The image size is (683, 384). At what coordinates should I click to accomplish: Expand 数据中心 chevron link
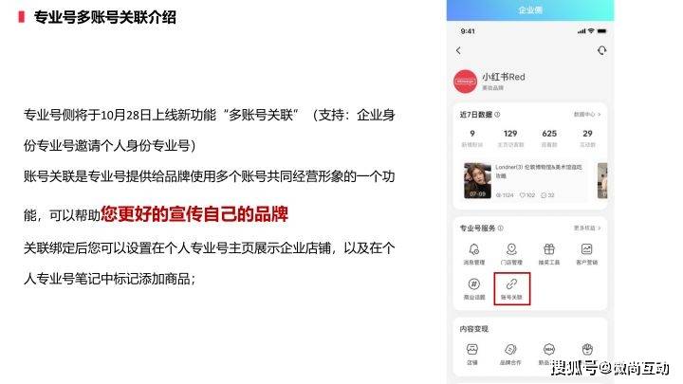587,115
